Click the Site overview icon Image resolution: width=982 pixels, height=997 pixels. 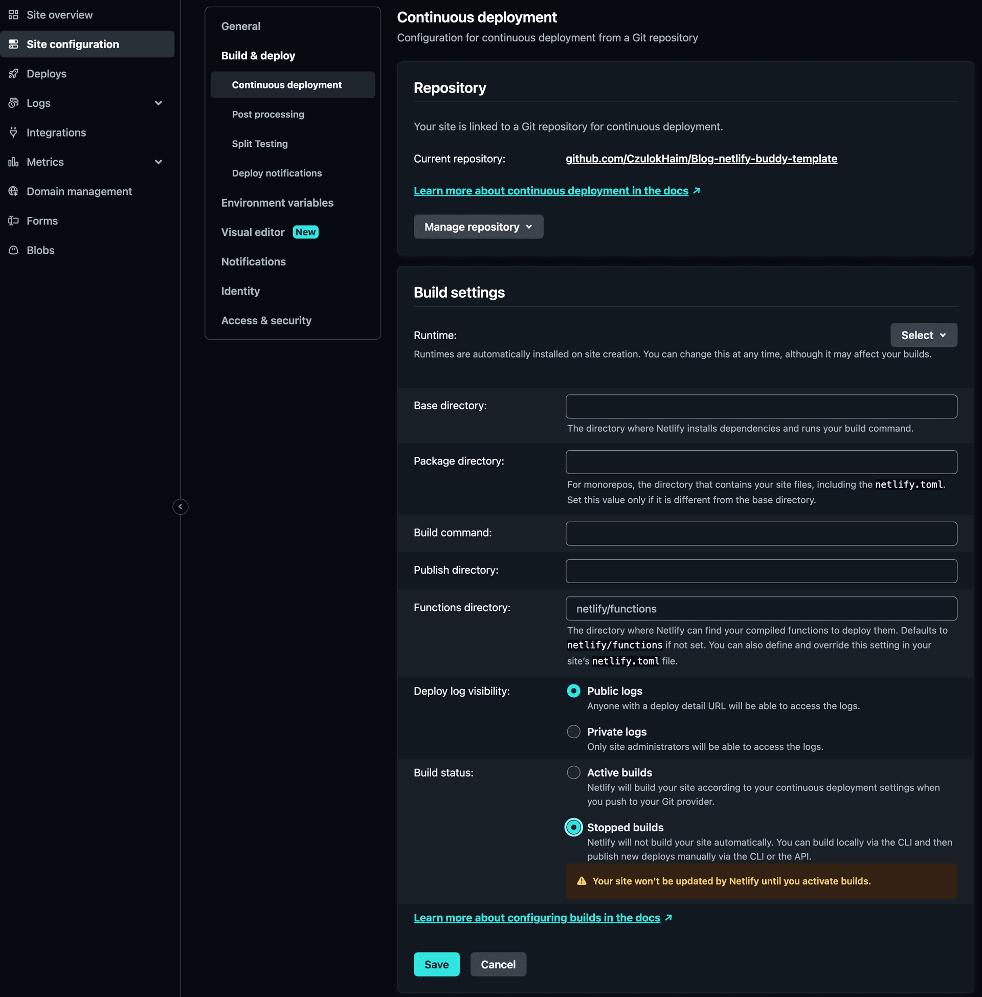point(13,14)
